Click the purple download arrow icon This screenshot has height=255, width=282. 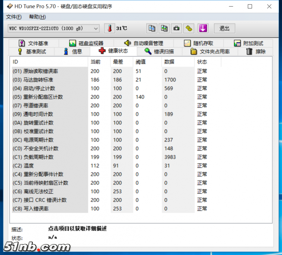click(203, 29)
